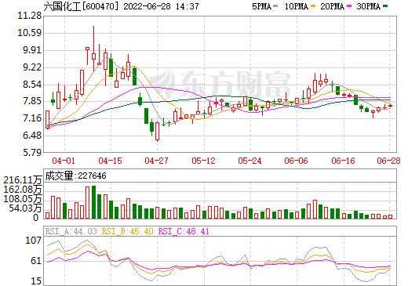Click the 成交量:227646 volume label
Viewport: 408px width, 286px height.
(x=76, y=176)
